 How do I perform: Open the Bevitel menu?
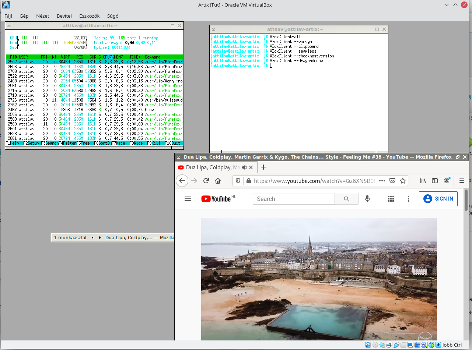tap(64, 16)
